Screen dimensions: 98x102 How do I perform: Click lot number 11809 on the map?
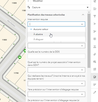coord(14,3)
